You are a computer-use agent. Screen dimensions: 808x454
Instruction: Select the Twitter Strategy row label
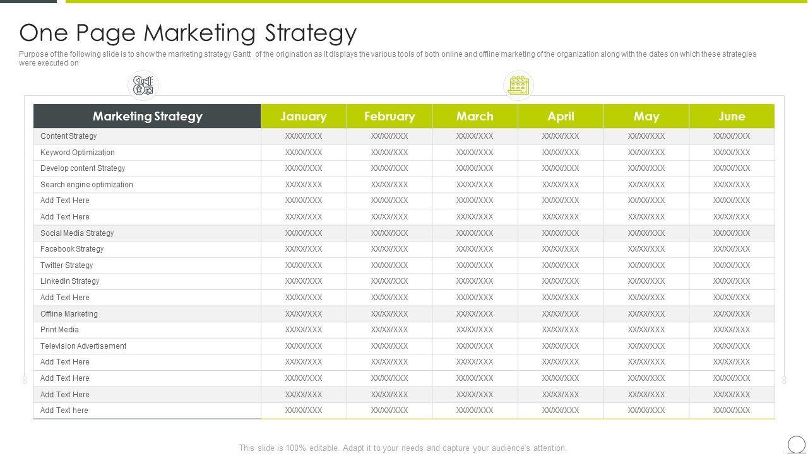[x=66, y=265]
